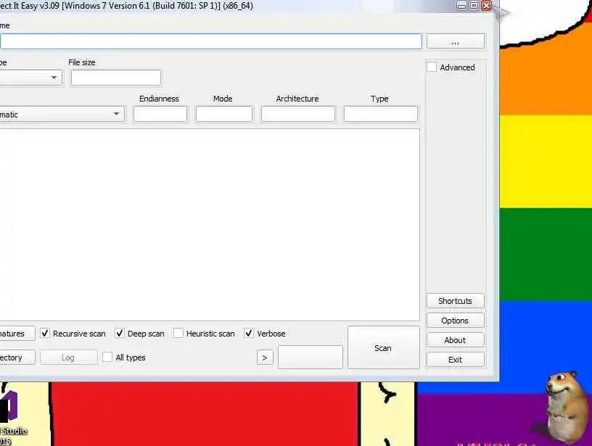Focus the file name input field

tap(210, 41)
